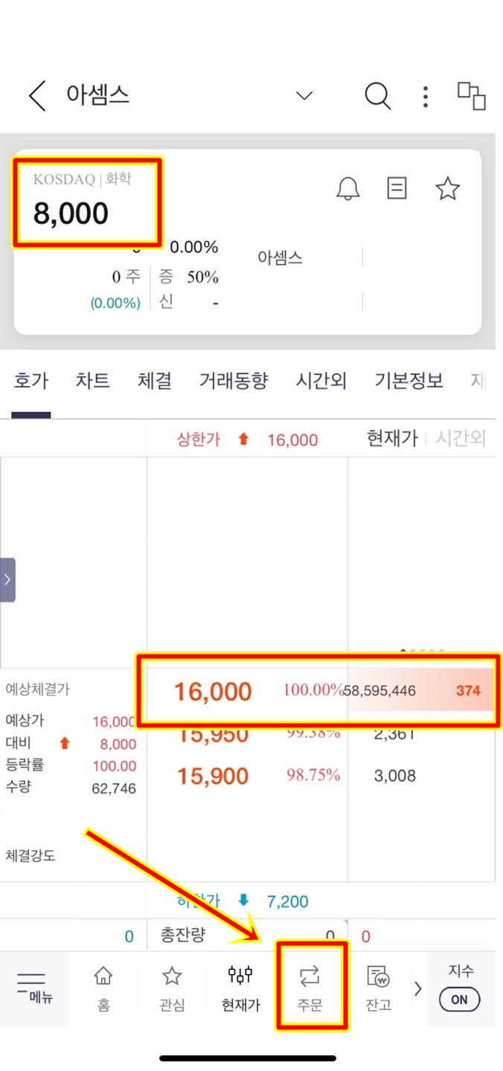
Task: Open 잔고 balance screen
Action: click(x=378, y=988)
